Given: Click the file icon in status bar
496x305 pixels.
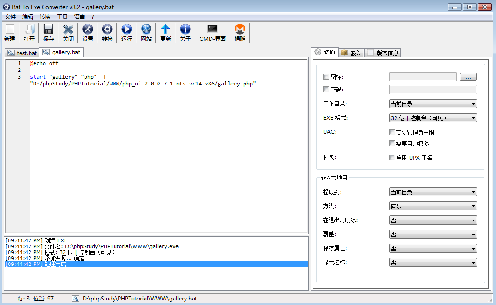Looking at the screenshot, I should click(x=75, y=298).
